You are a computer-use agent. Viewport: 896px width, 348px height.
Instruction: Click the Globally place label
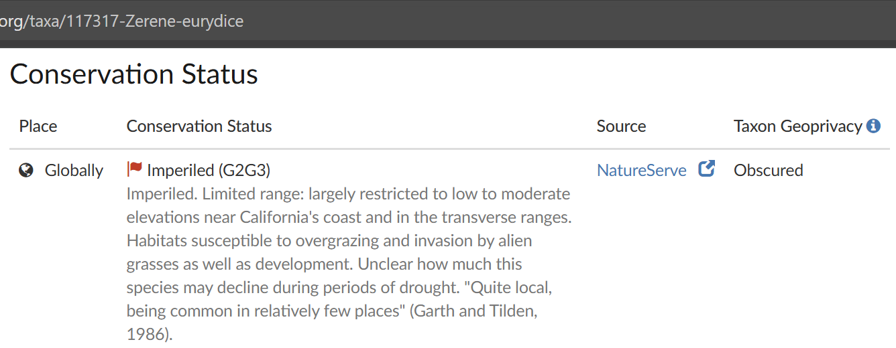pyautogui.click(x=74, y=171)
